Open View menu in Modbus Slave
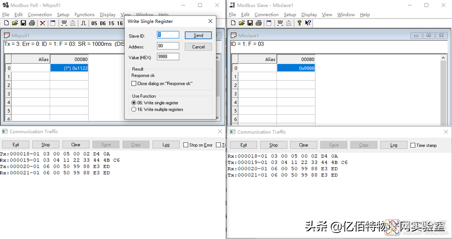The image size is (452, 239). (327, 15)
